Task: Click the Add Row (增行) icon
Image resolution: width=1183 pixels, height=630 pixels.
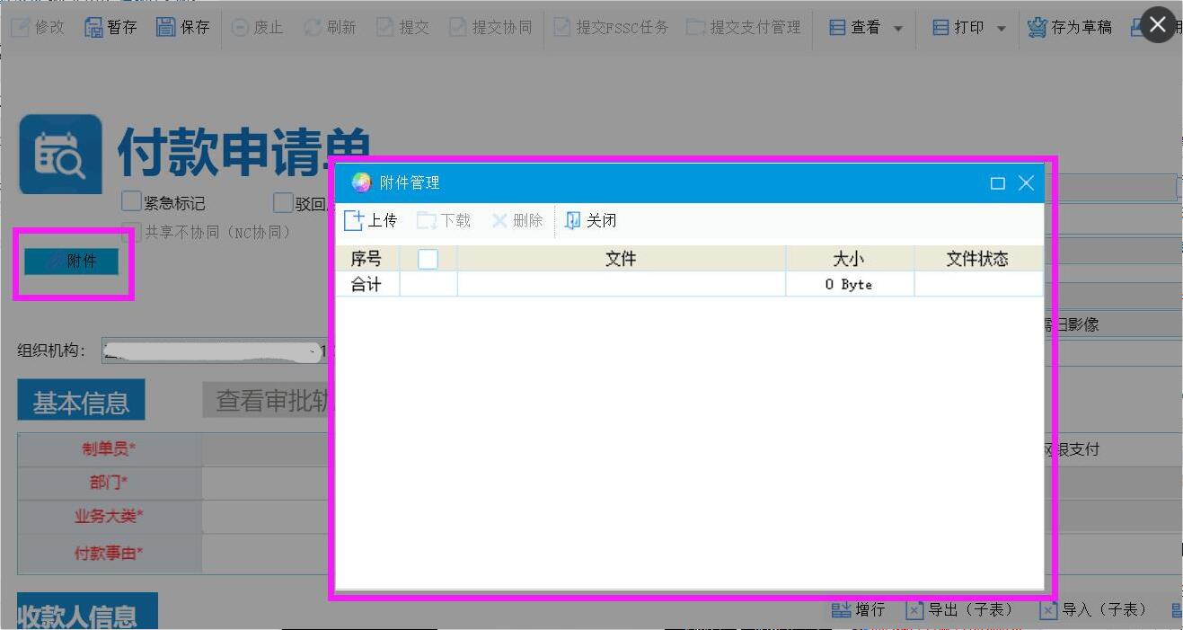Action: coord(841,610)
